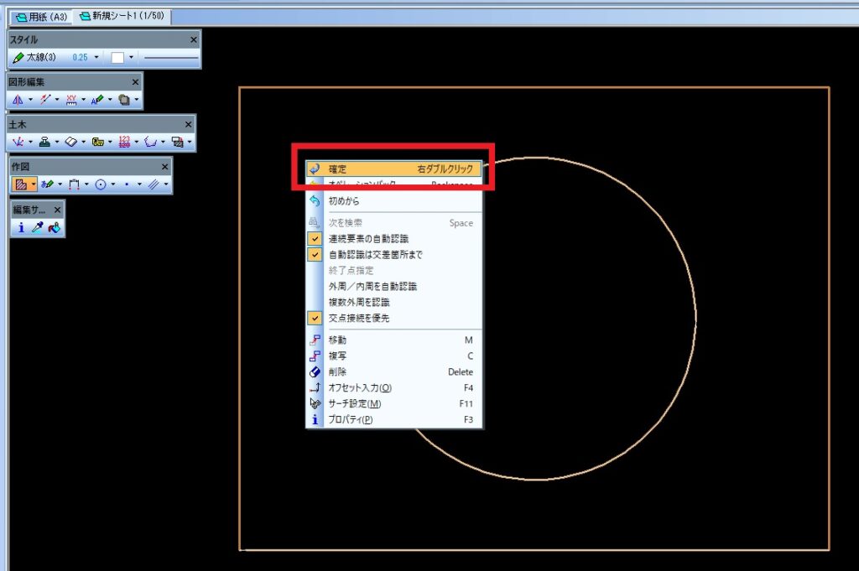Click the stamp icon in 土木 toolbar
Viewport: 859px width, 571px height.
[x=44, y=142]
